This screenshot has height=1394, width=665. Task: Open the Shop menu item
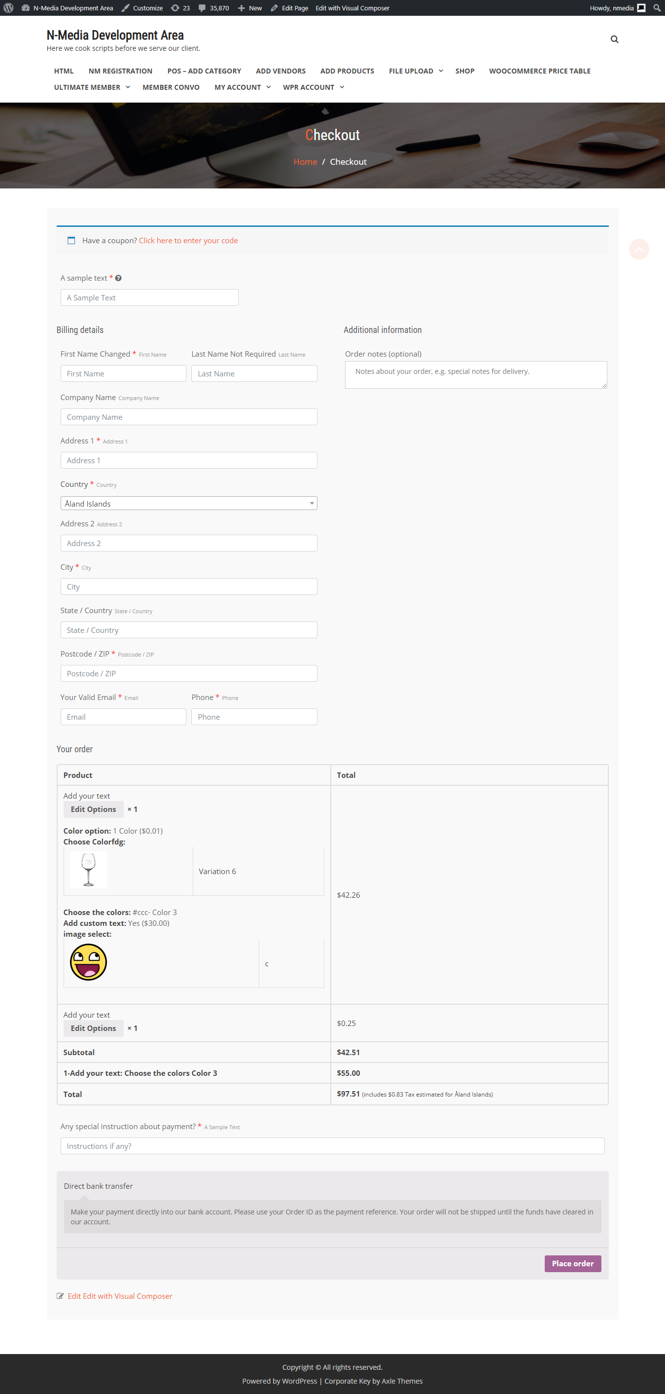coord(464,71)
